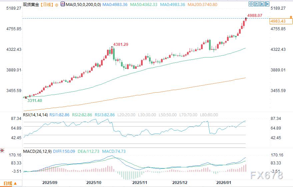The image size is (293, 187).
Task: Click the red sunburst icon beside the MACD panel
Action: pyautogui.click(x=2, y=150)
